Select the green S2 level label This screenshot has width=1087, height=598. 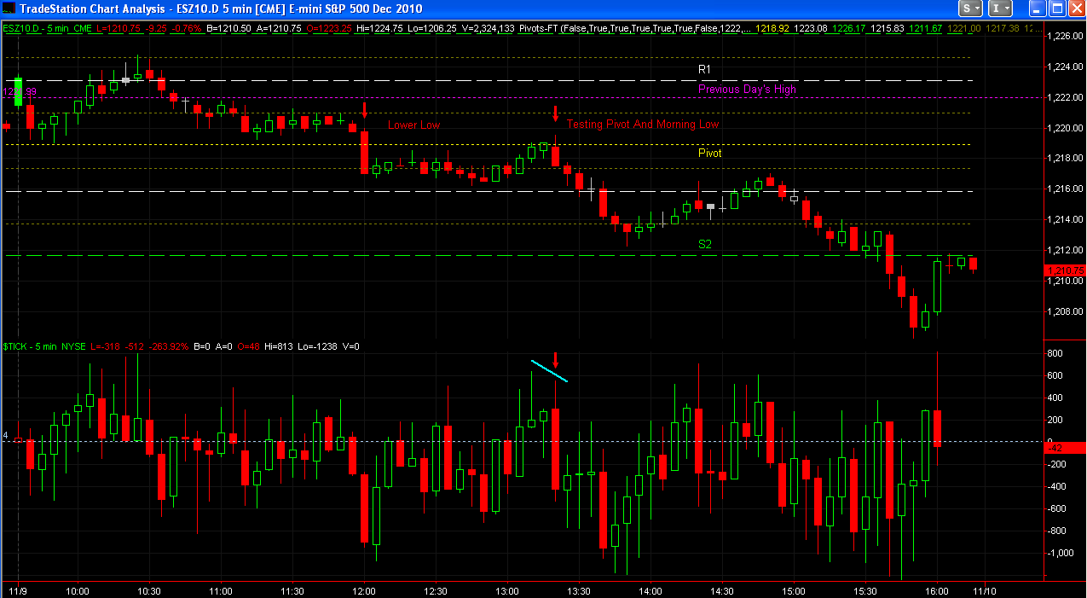[x=705, y=244]
